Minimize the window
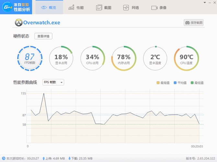The image size is (217, 162). (210, 3)
